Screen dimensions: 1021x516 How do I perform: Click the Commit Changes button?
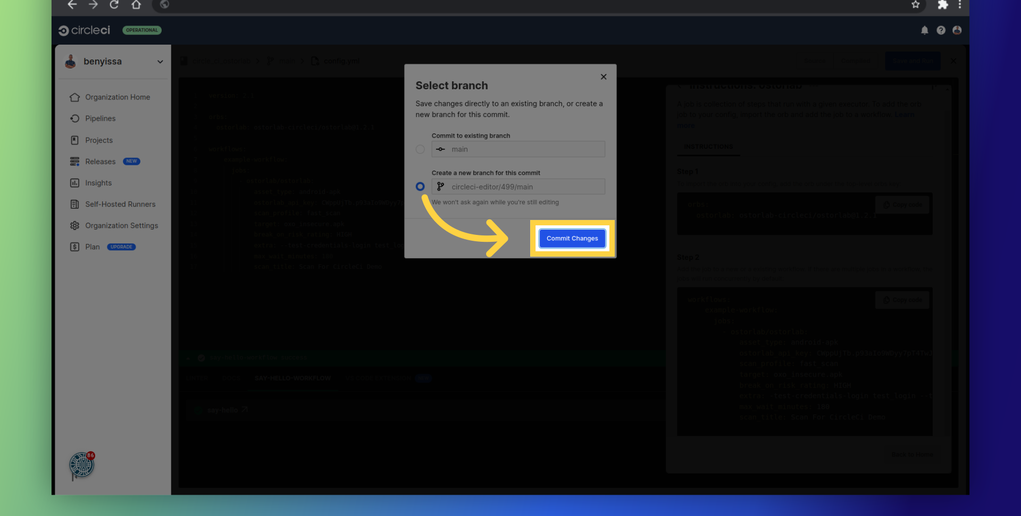pyautogui.click(x=572, y=239)
